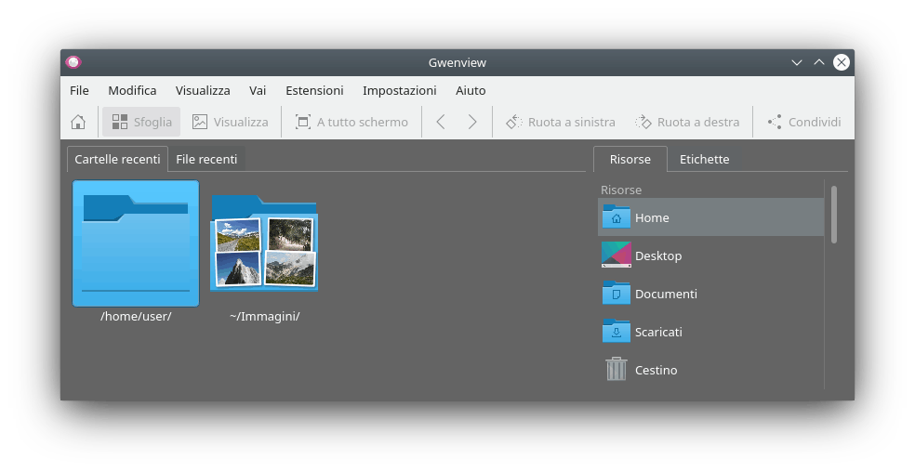Switch to Sfoglia browse mode
The height and width of the screenshot is (472, 915).
141,122
